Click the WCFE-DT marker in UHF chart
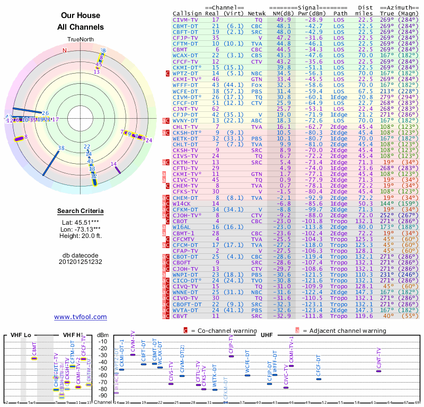The image size is (424, 407). pyautogui.click(x=248, y=375)
